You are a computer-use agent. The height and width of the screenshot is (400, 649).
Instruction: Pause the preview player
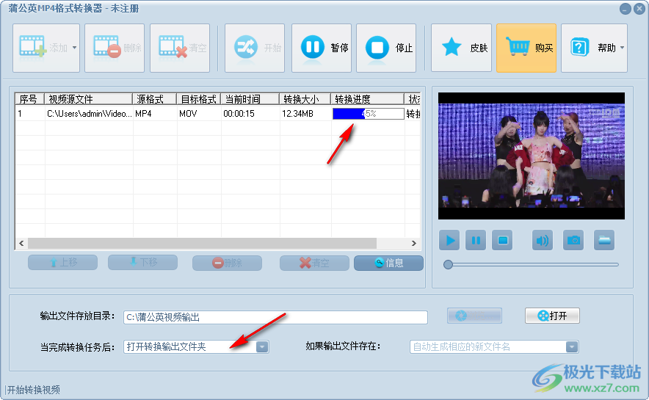point(476,240)
